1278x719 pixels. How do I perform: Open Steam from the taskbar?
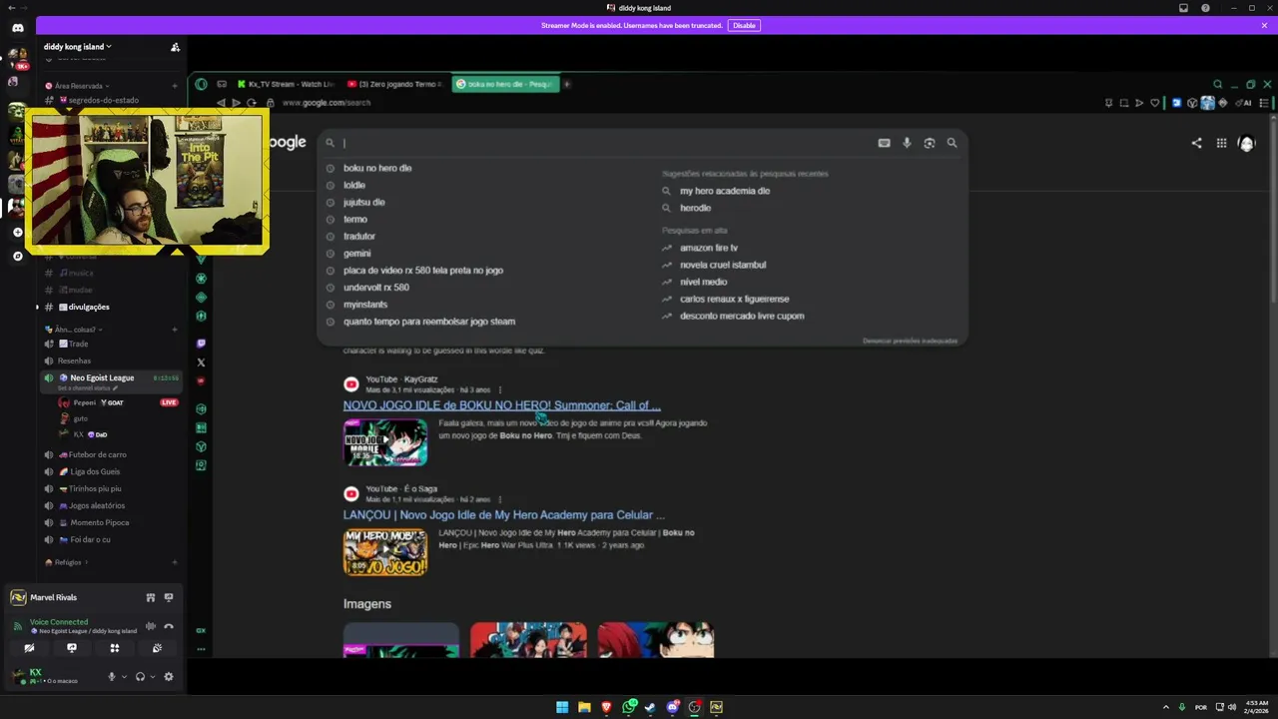pyautogui.click(x=650, y=707)
